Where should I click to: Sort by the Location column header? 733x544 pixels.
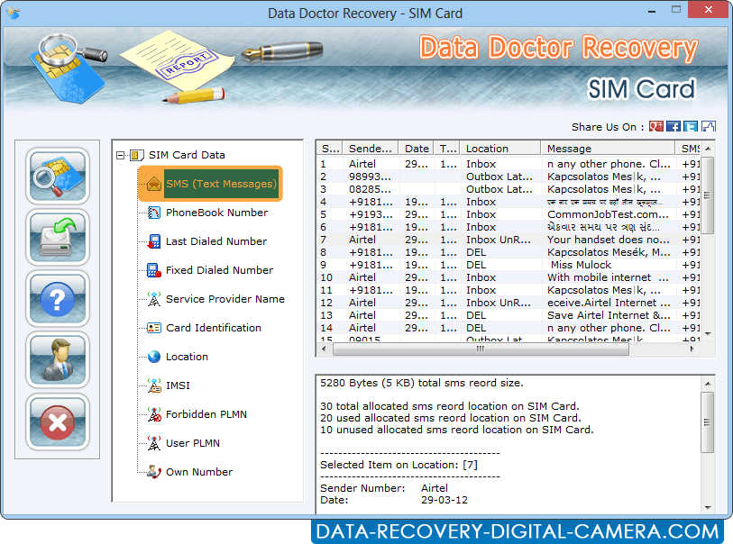(x=500, y=149)
